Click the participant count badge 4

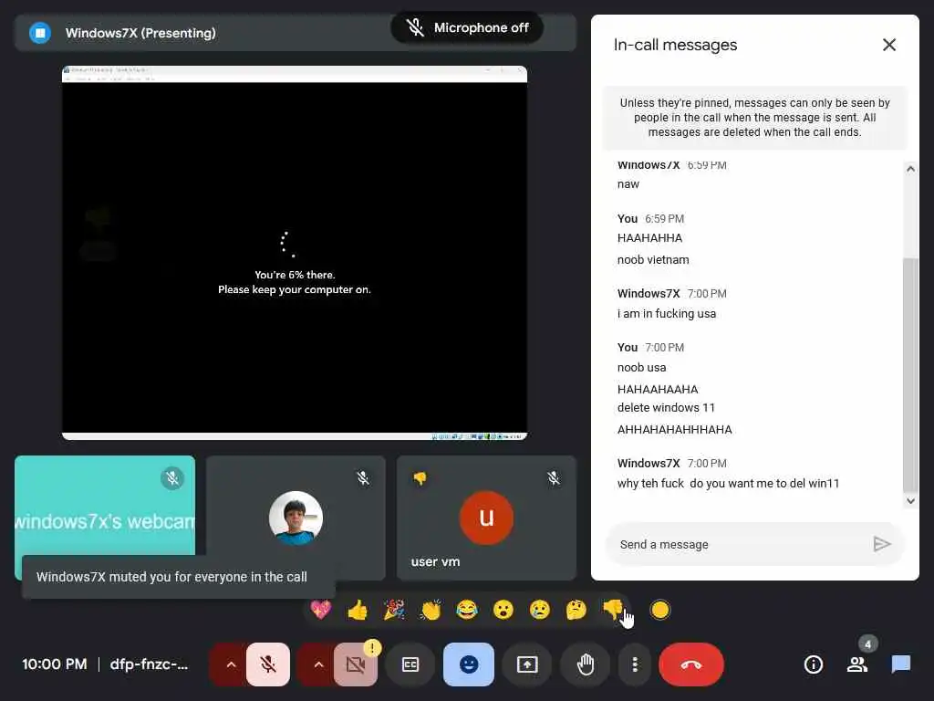click(x=867, y=643)
